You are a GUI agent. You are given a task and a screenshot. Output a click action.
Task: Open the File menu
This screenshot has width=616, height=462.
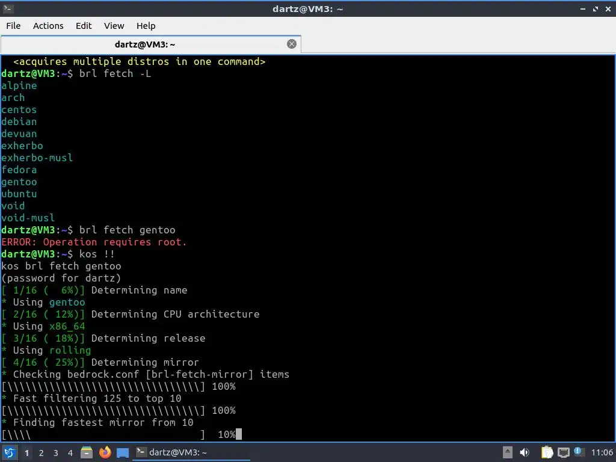click(x=13, y=26)
